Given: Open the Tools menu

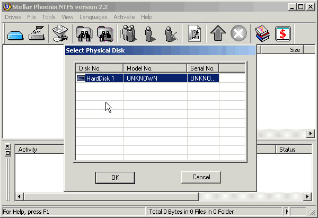Looking at the screenshot, I should (49, 17).
